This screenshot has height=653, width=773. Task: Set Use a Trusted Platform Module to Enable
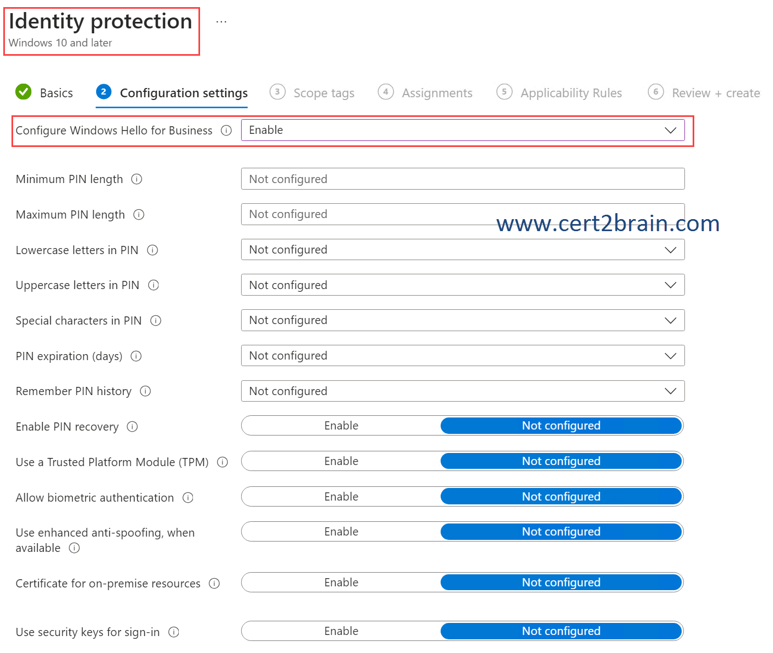[x=341, y=461]
